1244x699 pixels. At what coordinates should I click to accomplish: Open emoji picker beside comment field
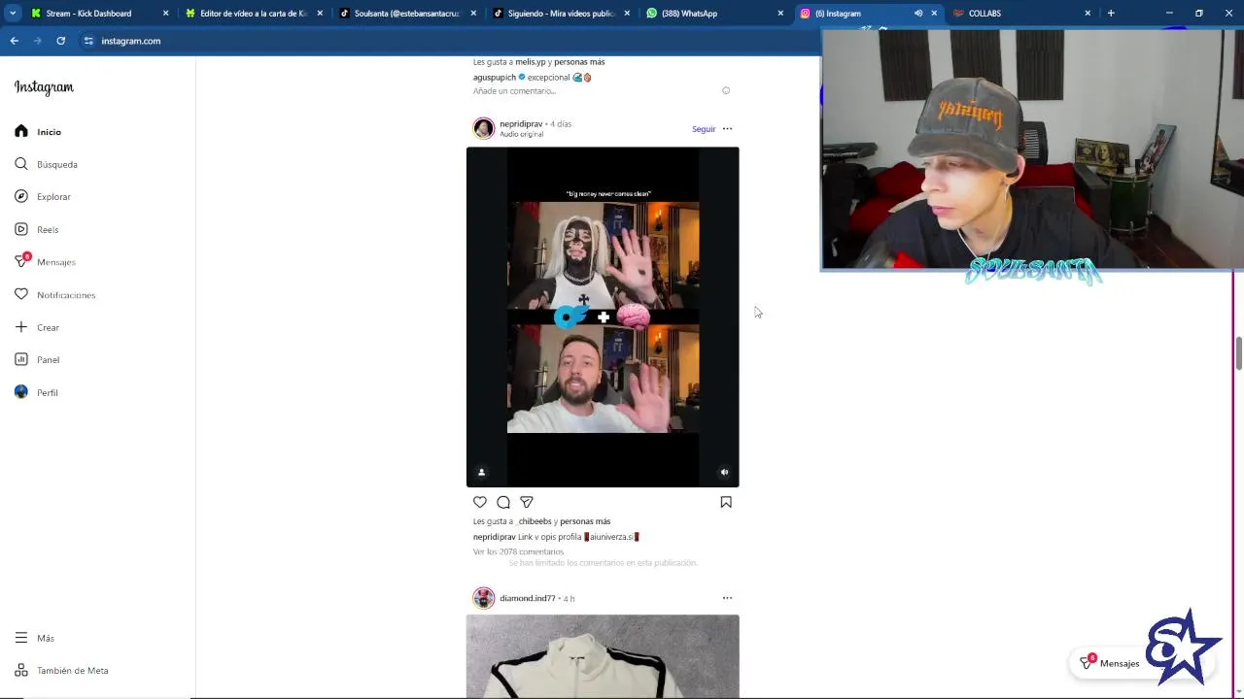pos(726,90)
